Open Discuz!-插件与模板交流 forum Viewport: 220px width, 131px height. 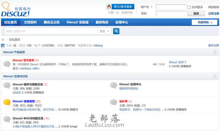(x=28, y=85)
